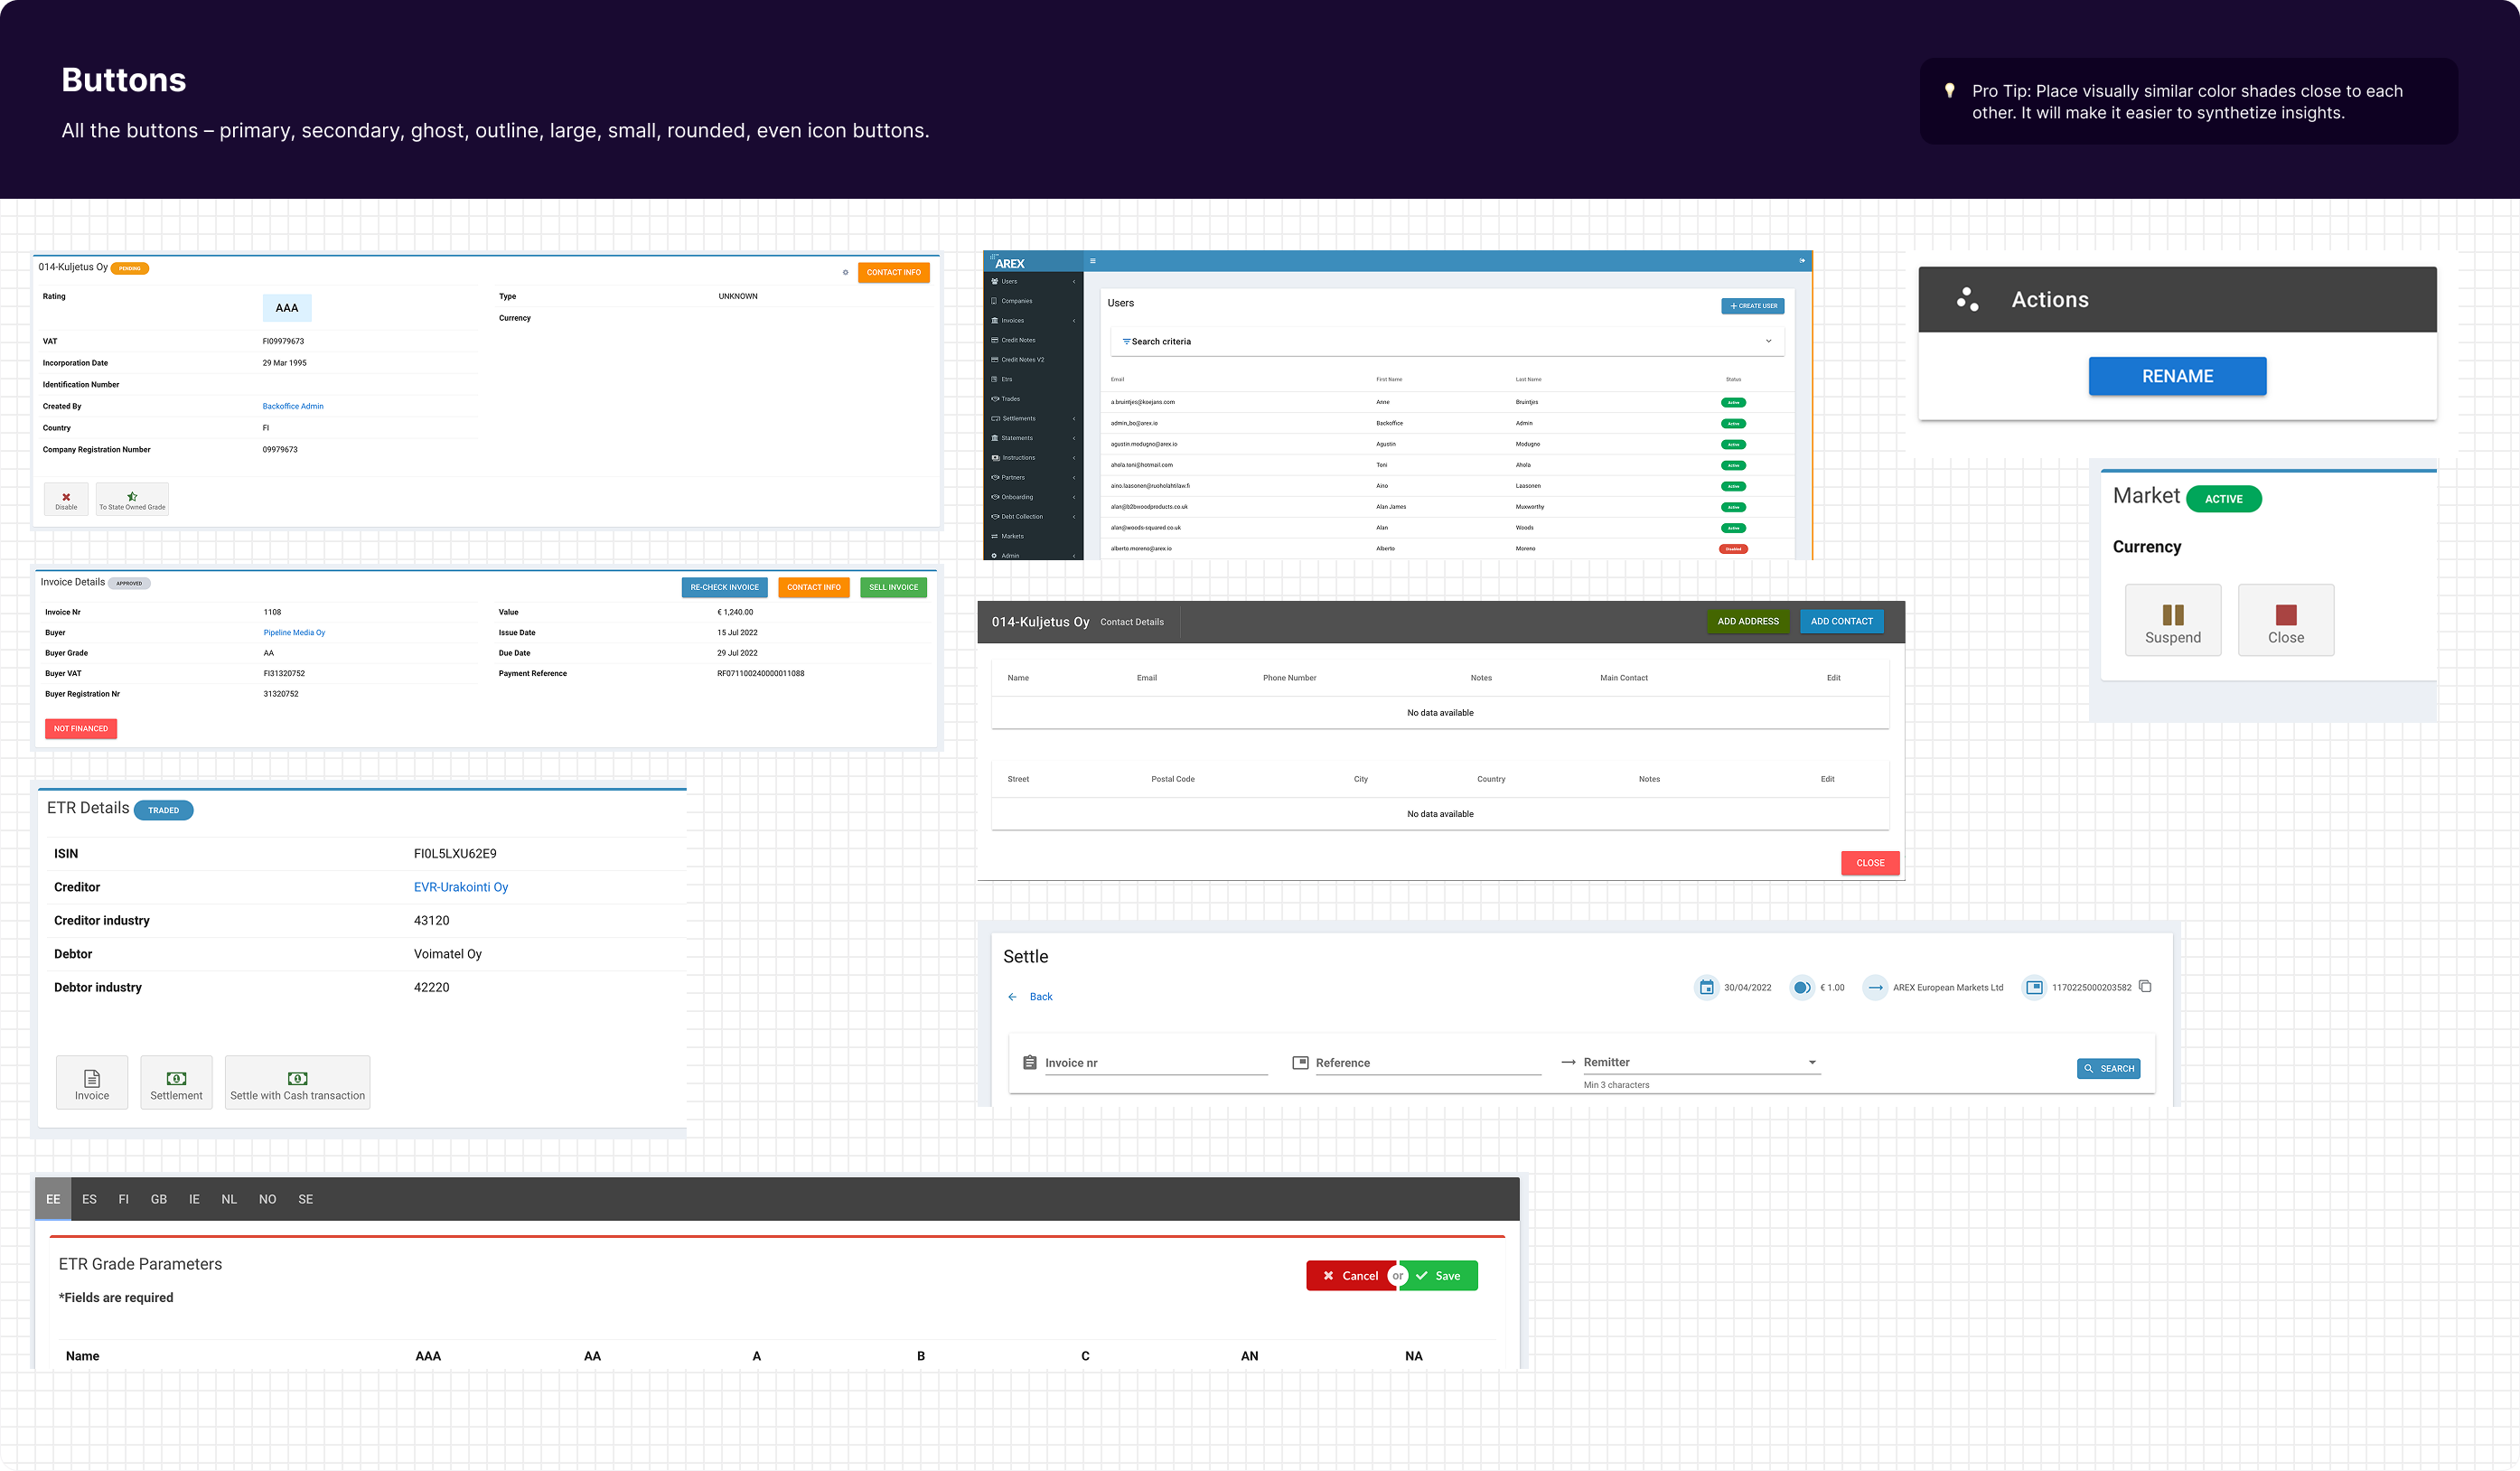This screenshot has width=2520, height=1471.
Task: Click the red Cancel button
Action: [x=1350, y=1276]
